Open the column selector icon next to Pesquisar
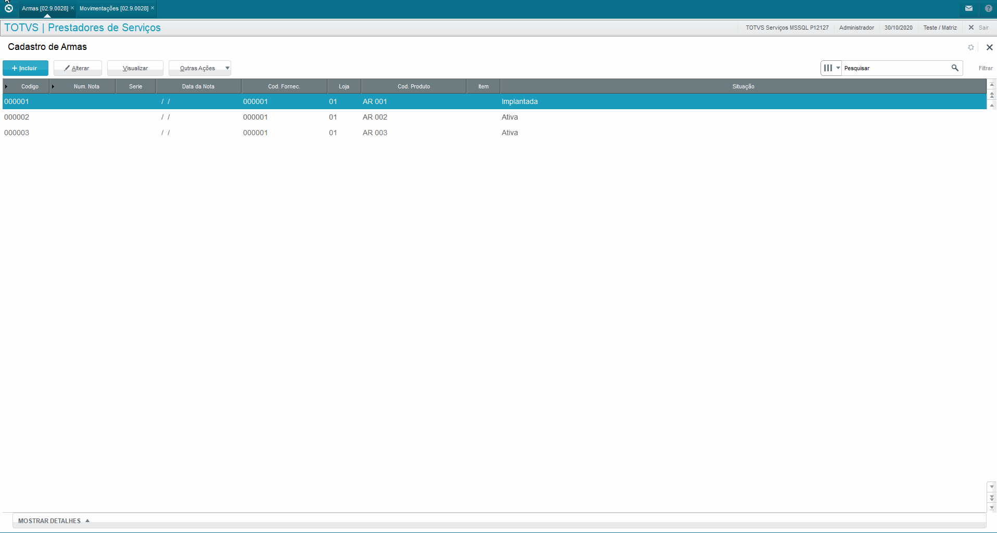 pos(831,68)
